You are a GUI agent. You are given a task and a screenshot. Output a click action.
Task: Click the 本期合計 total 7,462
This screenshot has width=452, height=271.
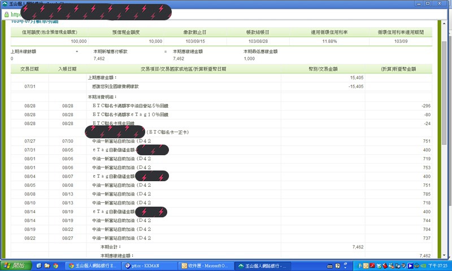(358, 247)
